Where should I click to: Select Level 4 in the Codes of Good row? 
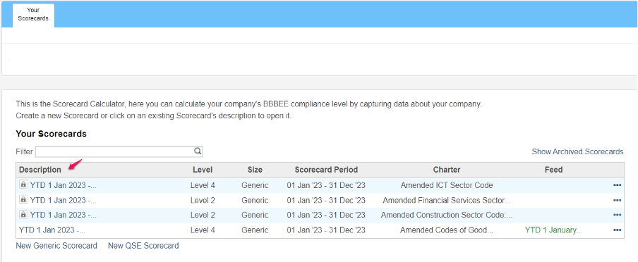tap(203, 230)
